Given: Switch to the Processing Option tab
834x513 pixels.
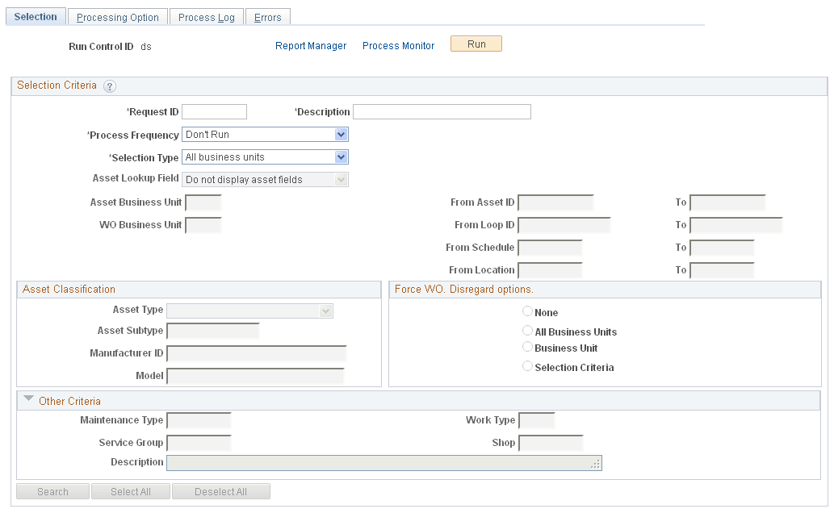Looking at the screenshot, I should 117,16.
